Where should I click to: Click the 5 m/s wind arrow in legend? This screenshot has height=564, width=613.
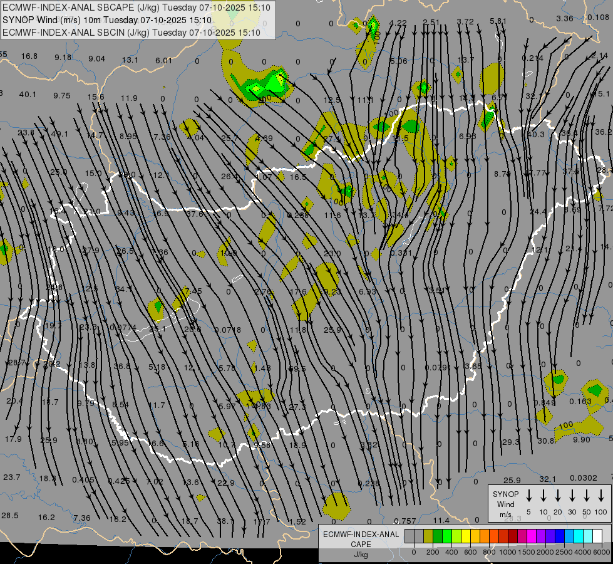pyautogui.click(x=529, y=496)
